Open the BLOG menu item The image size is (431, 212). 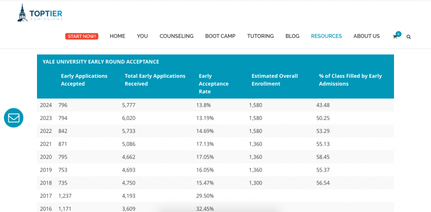[292, 36]
